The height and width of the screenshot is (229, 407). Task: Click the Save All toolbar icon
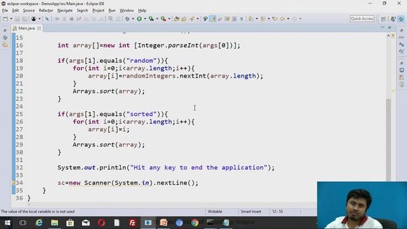click(25, 18)
